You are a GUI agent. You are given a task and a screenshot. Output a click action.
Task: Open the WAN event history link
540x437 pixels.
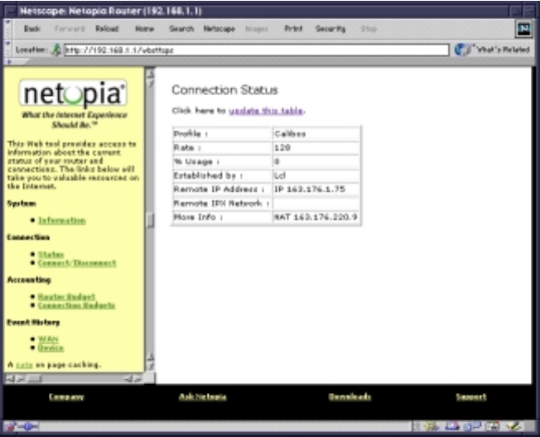click(48, 339)
